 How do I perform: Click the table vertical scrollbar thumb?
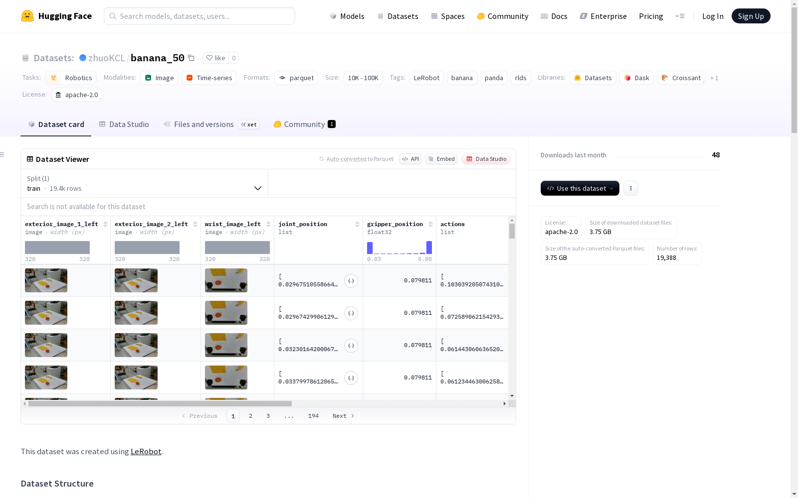[x=512, y=231]
